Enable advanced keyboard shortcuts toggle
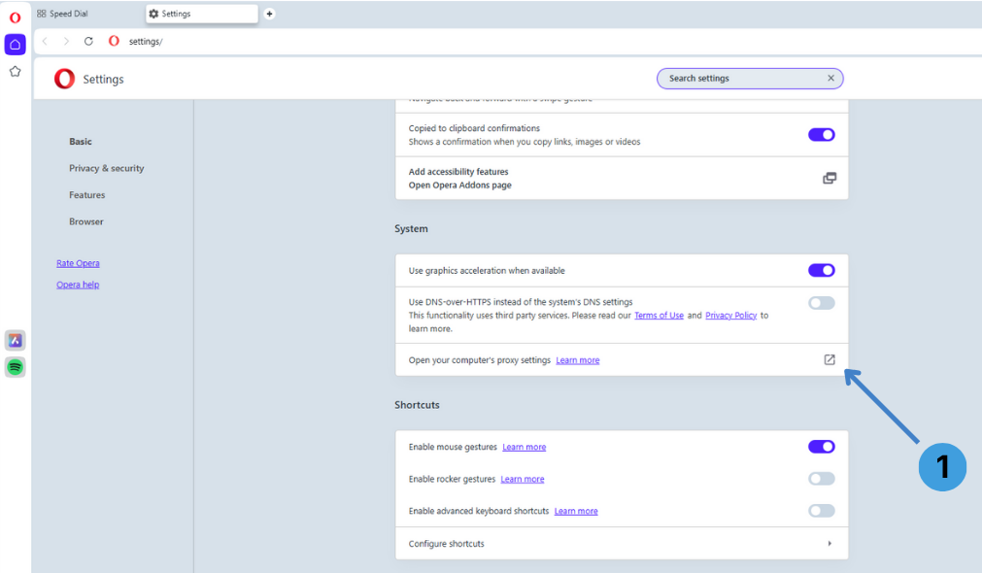Screen dimensions: 982x573 821,511
